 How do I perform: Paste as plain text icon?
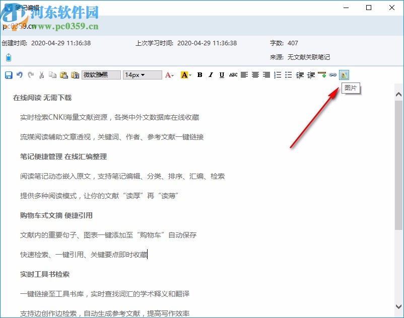pyautogui.click(x=76, y=74)
